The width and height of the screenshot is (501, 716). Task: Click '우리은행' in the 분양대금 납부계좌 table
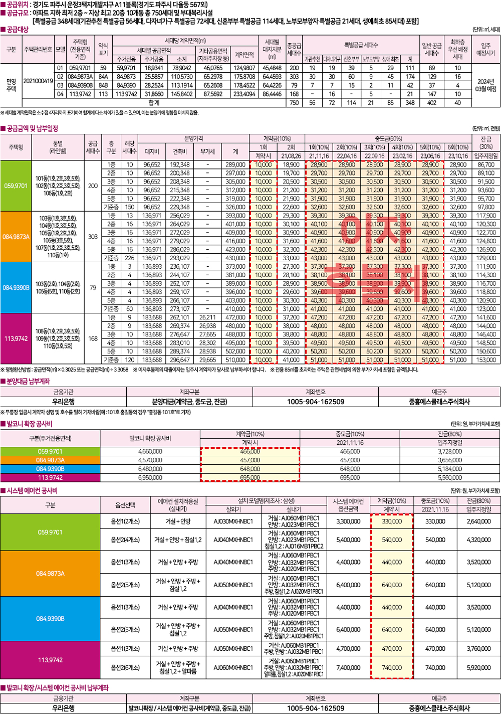coord(63,402)
